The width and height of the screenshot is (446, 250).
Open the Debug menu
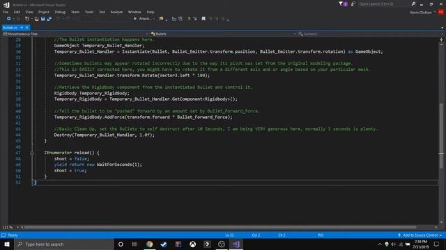point(60,12)
